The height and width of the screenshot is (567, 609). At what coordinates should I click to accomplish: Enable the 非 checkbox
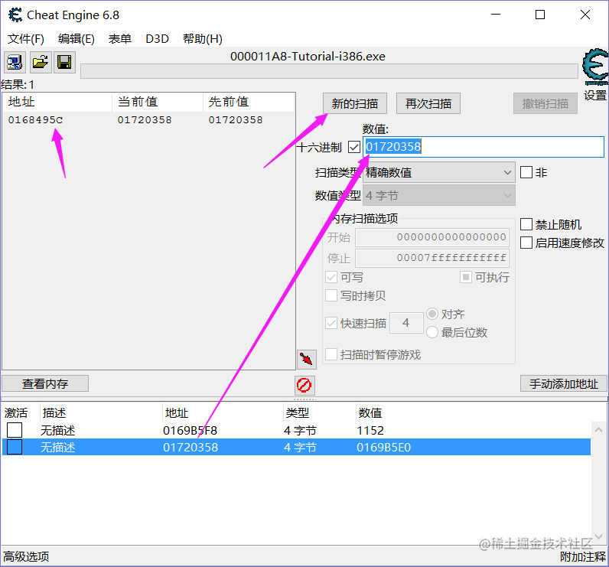[526, 172]
